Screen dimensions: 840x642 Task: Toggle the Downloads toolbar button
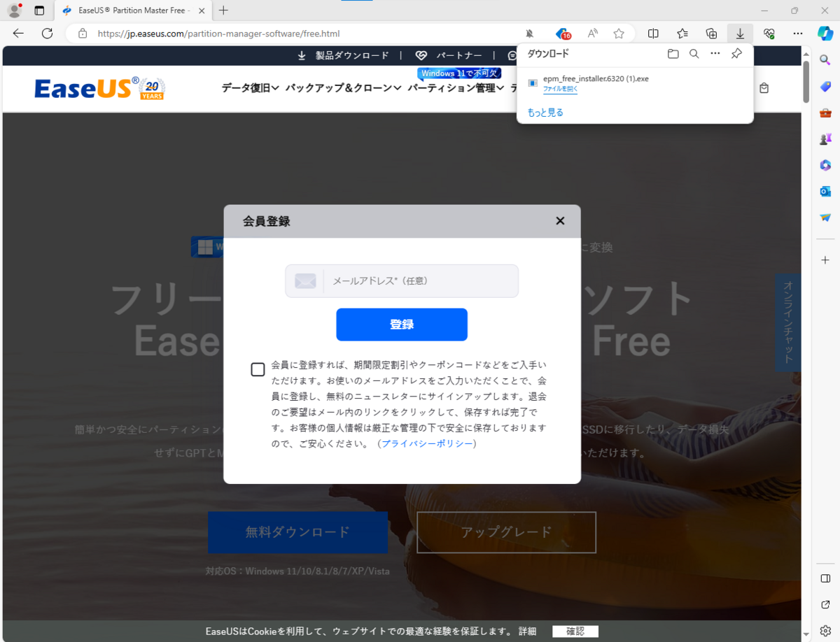(x=740, y=33)
